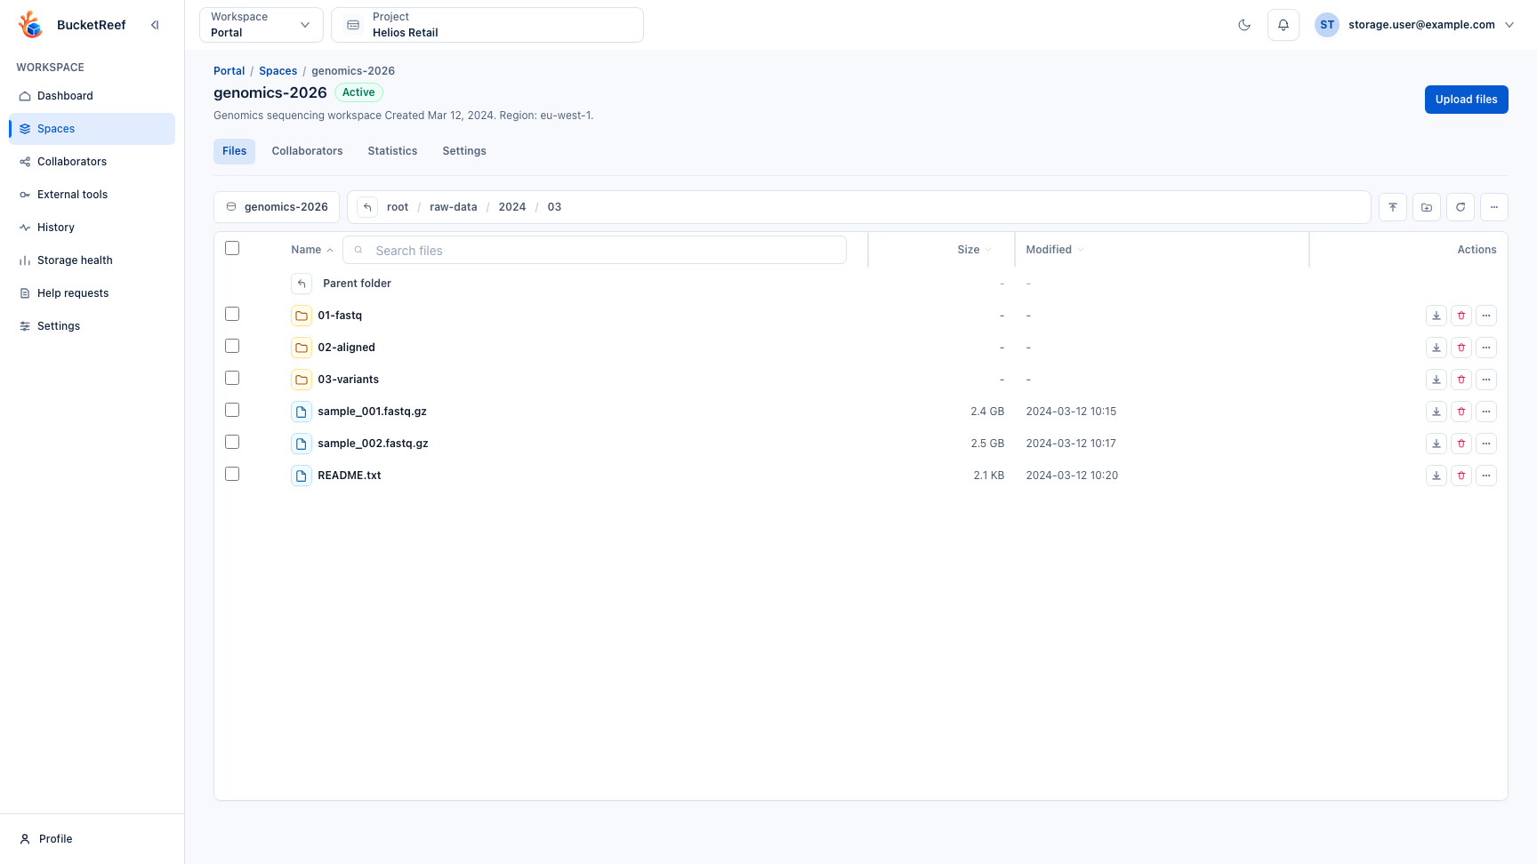
Task: Create a new folder via toolbar icon
Action: point(1427,207)
